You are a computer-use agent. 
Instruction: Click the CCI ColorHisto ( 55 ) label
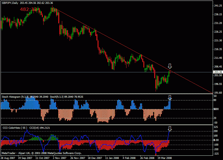(15, 128)
